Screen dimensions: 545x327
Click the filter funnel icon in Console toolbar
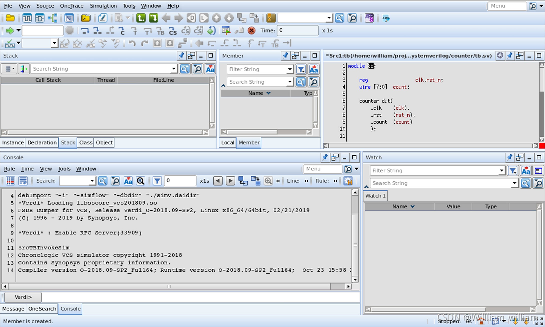tap(157, 181)
